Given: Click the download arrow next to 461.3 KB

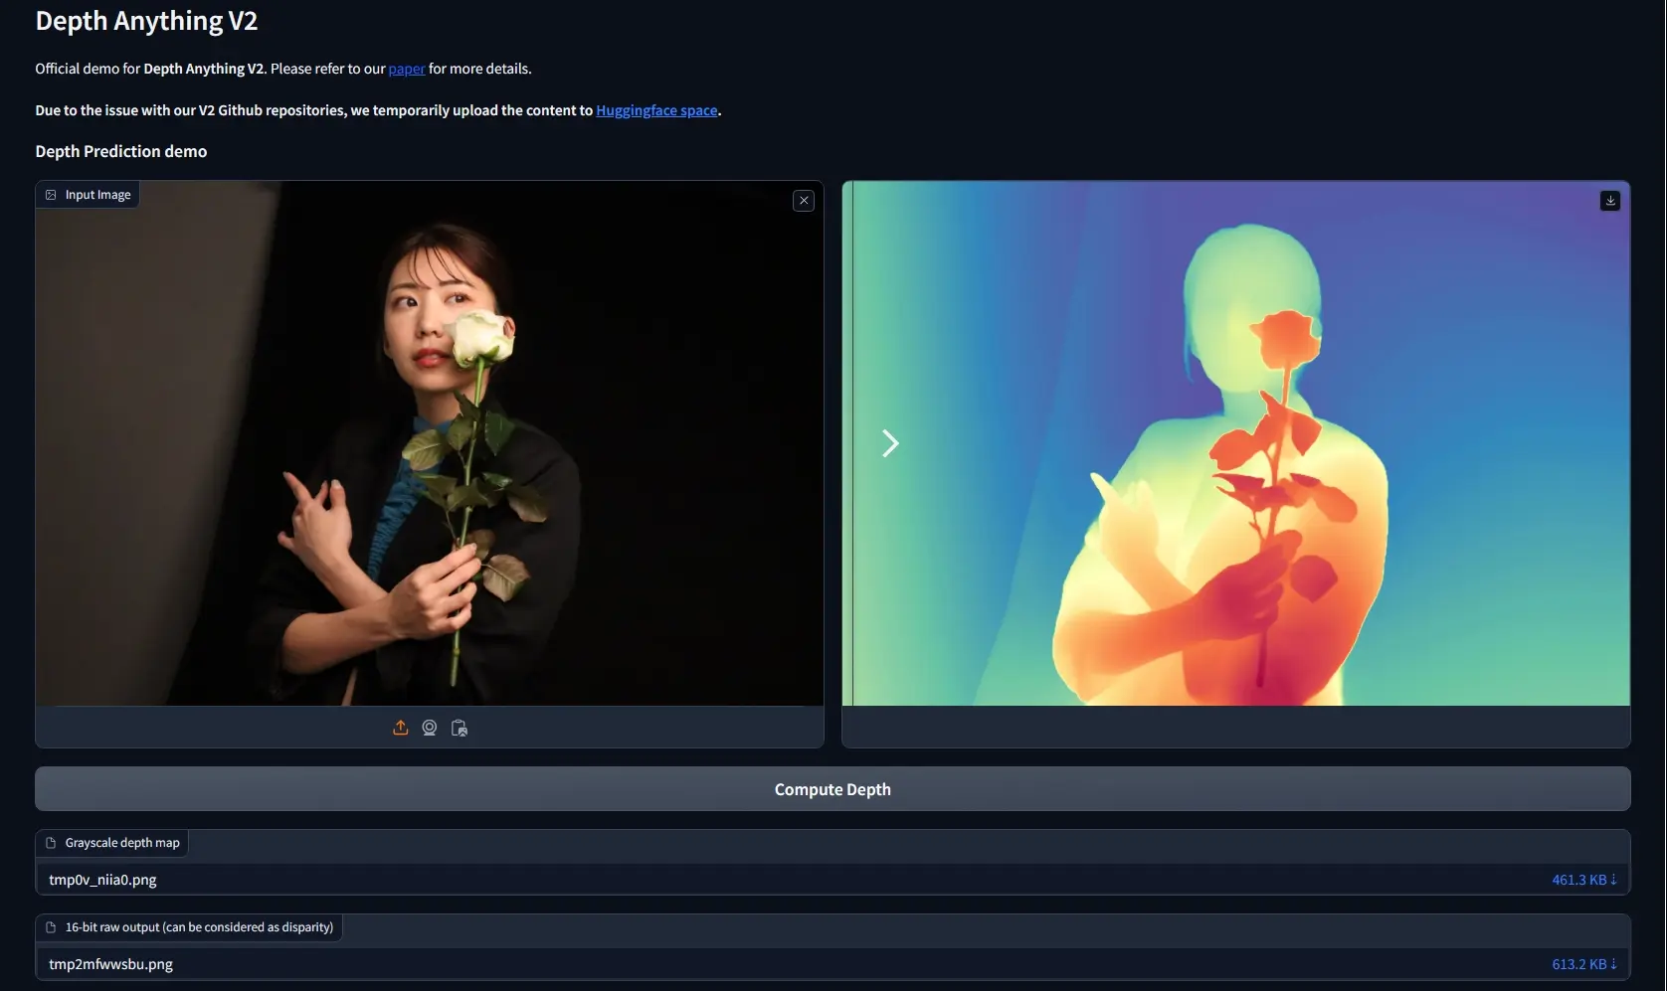Looking at the screenshot, I should [x=1614, y=879].
